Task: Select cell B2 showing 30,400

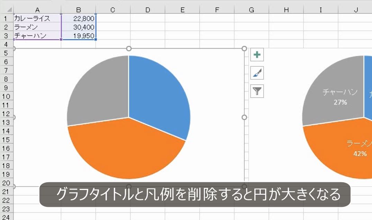Action: pos(79,27)
